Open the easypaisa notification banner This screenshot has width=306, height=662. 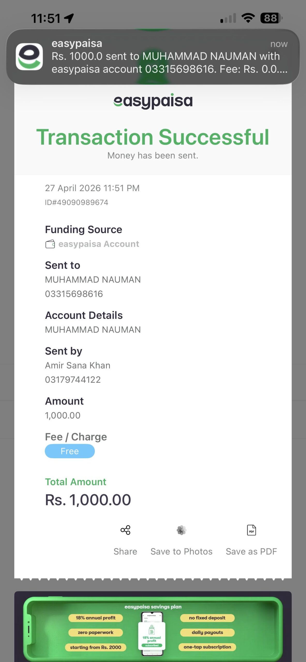tap(166, 57)
